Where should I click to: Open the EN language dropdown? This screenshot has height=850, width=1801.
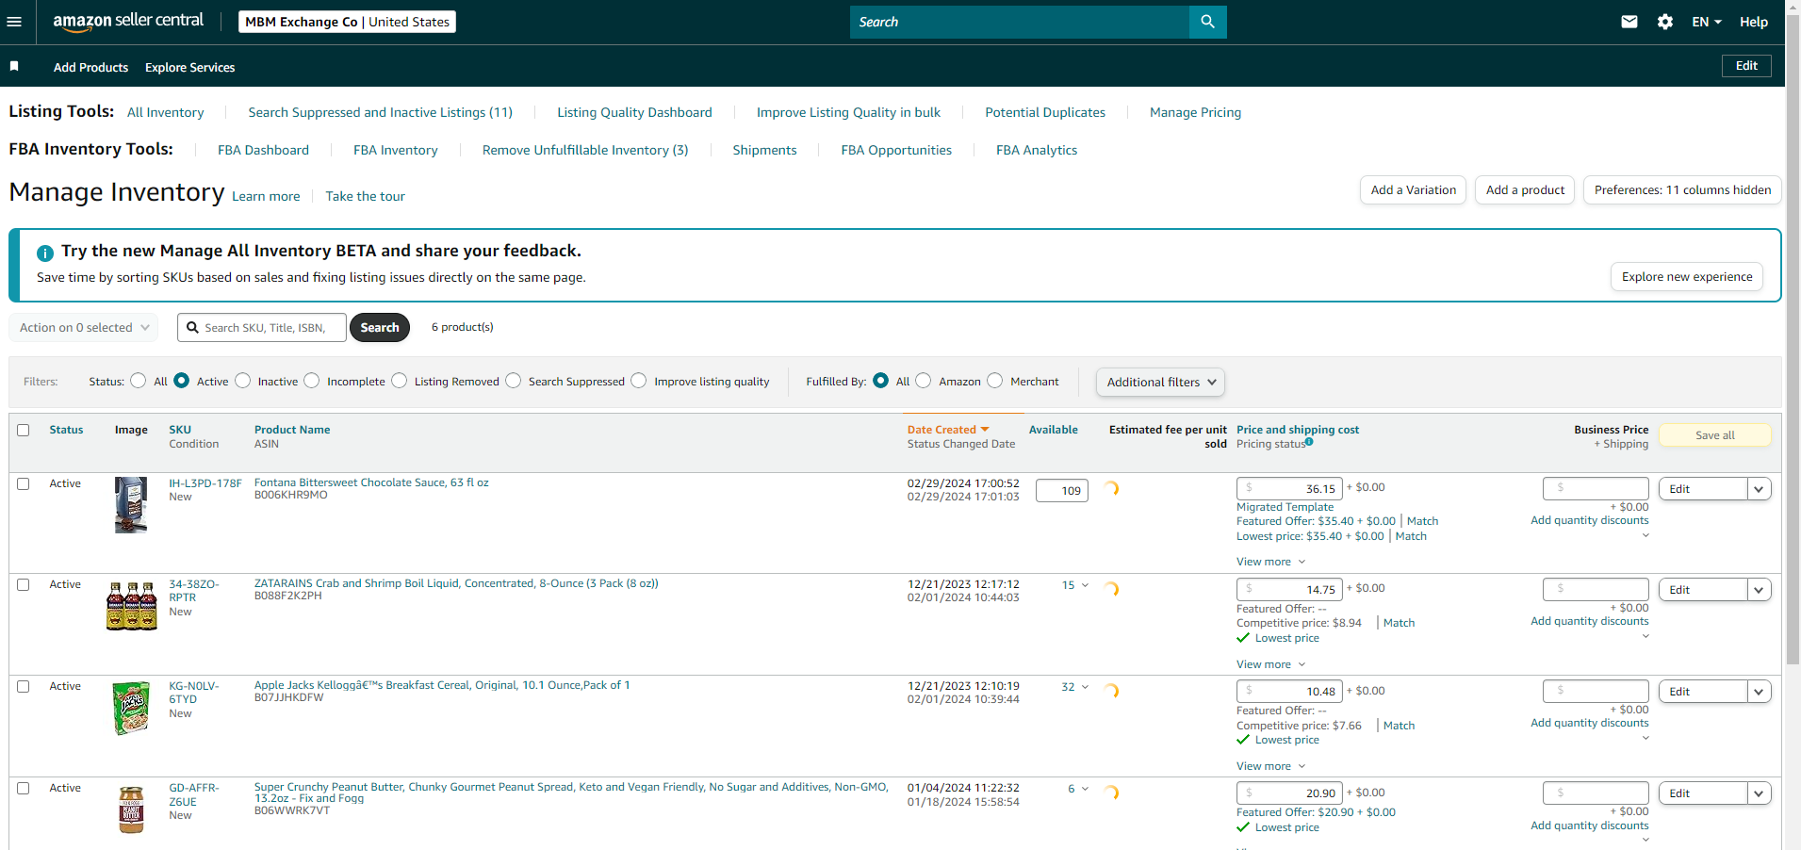click(1706, 22)
